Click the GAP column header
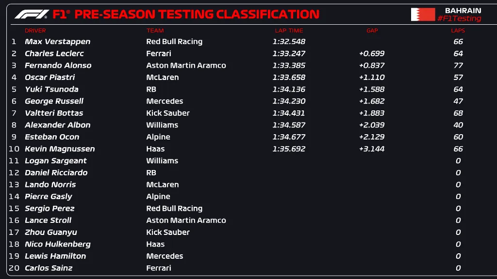The width and height of the screenshot is (497, 279). click(x=372, y=31)
